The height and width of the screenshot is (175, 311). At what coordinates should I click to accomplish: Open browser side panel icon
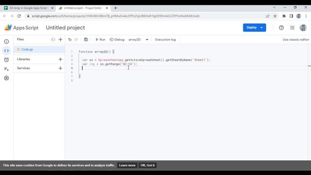point(291,16)
